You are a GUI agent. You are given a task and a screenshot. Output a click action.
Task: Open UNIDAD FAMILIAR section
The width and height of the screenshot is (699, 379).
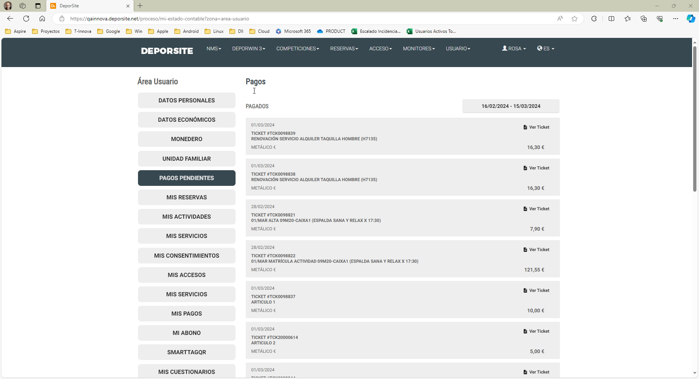coord(187,159)
